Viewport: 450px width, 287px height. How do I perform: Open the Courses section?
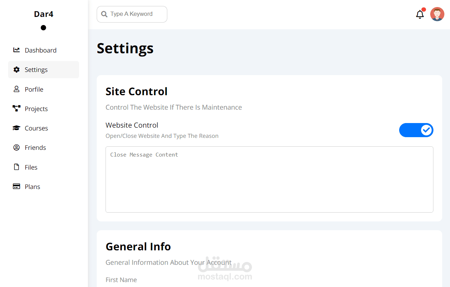point(36,128)
